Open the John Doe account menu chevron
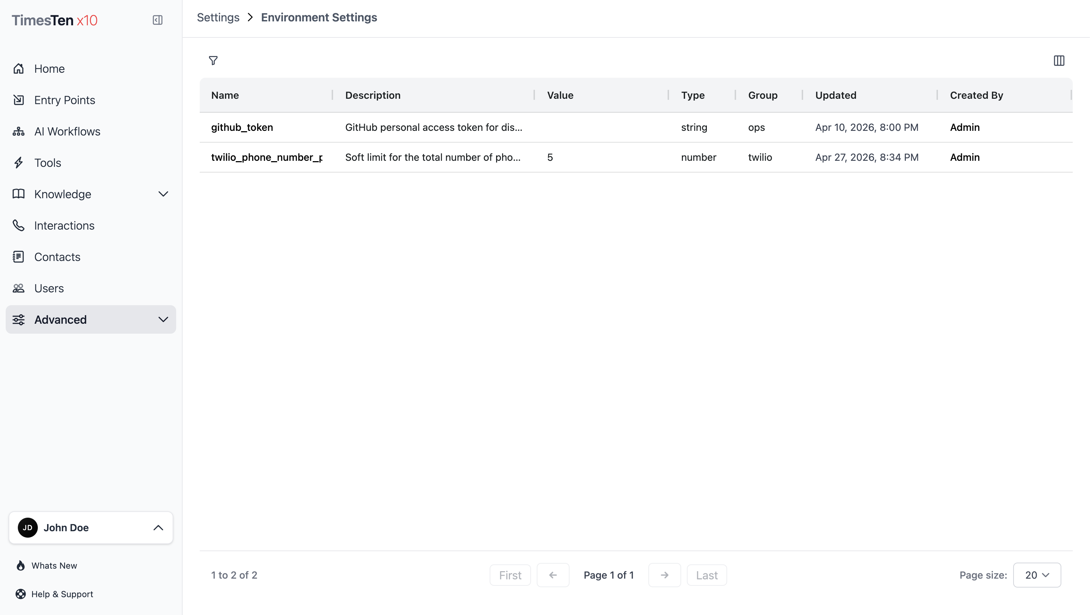This screenshot has width=1092, height=615. click(158, 527)
